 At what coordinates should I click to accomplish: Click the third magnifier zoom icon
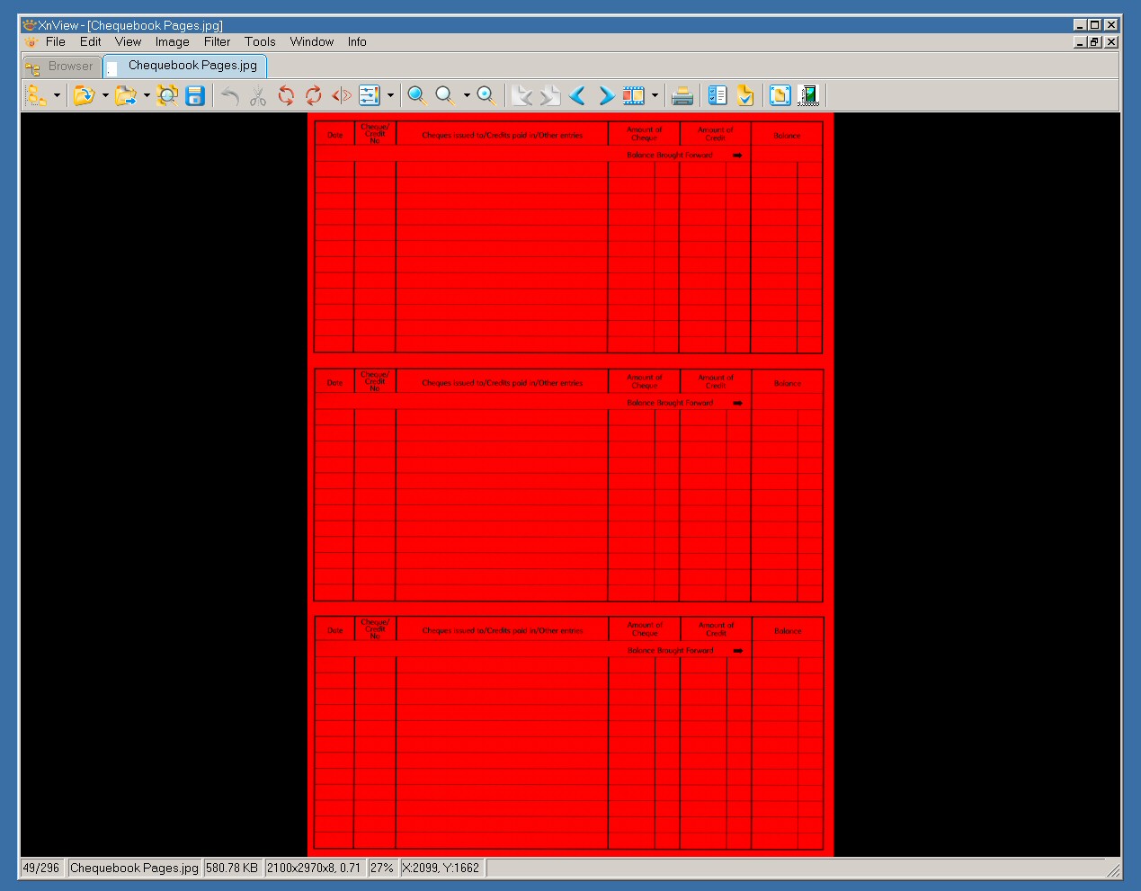pyautogui.click(x=486, y=95)
